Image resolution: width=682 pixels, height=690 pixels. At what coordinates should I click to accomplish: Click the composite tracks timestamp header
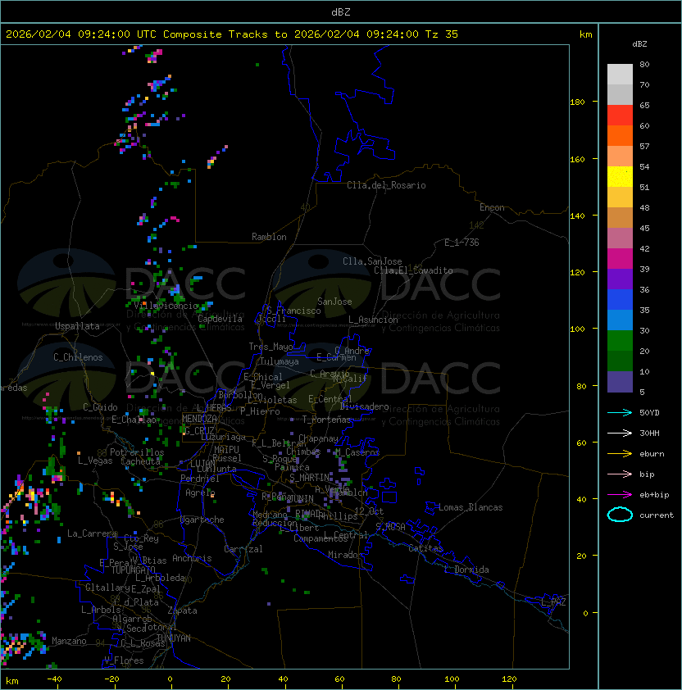pyautogui.click(x=232, y=34)
